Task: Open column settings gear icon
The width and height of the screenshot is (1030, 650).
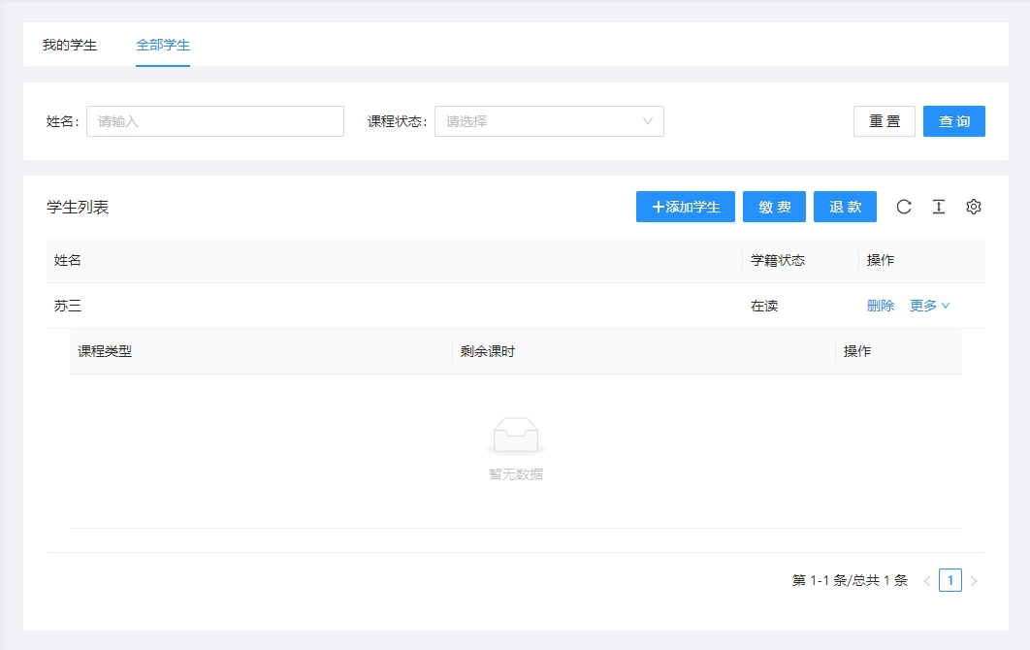Action: 974,207
